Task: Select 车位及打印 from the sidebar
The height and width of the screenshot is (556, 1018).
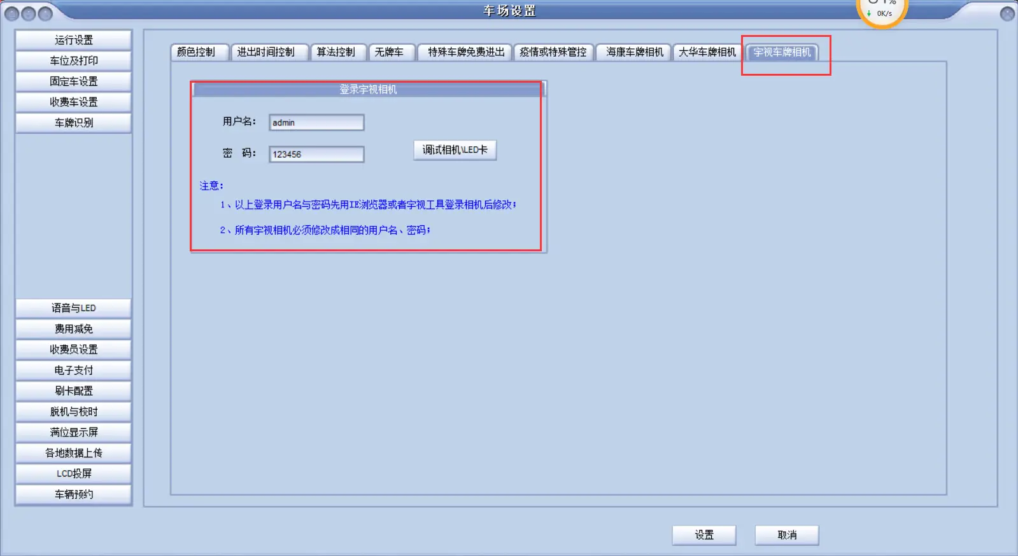Action: click(x=74, y=61)
